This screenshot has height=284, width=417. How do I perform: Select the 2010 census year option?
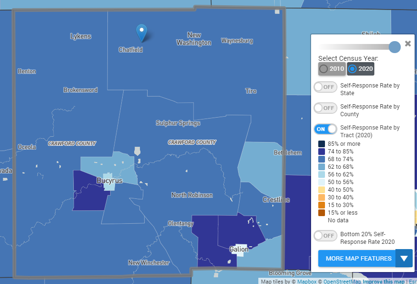pyautogui.click(x=332, y=69)
